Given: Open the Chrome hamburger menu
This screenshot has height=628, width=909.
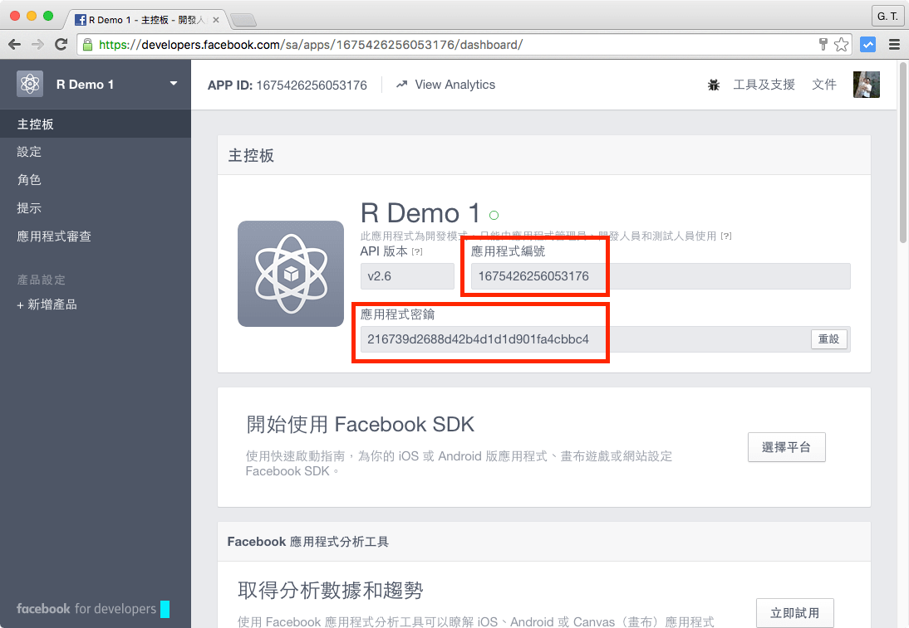Looking at the screenshot, I should pyautogui.click(x=894, y=45).
